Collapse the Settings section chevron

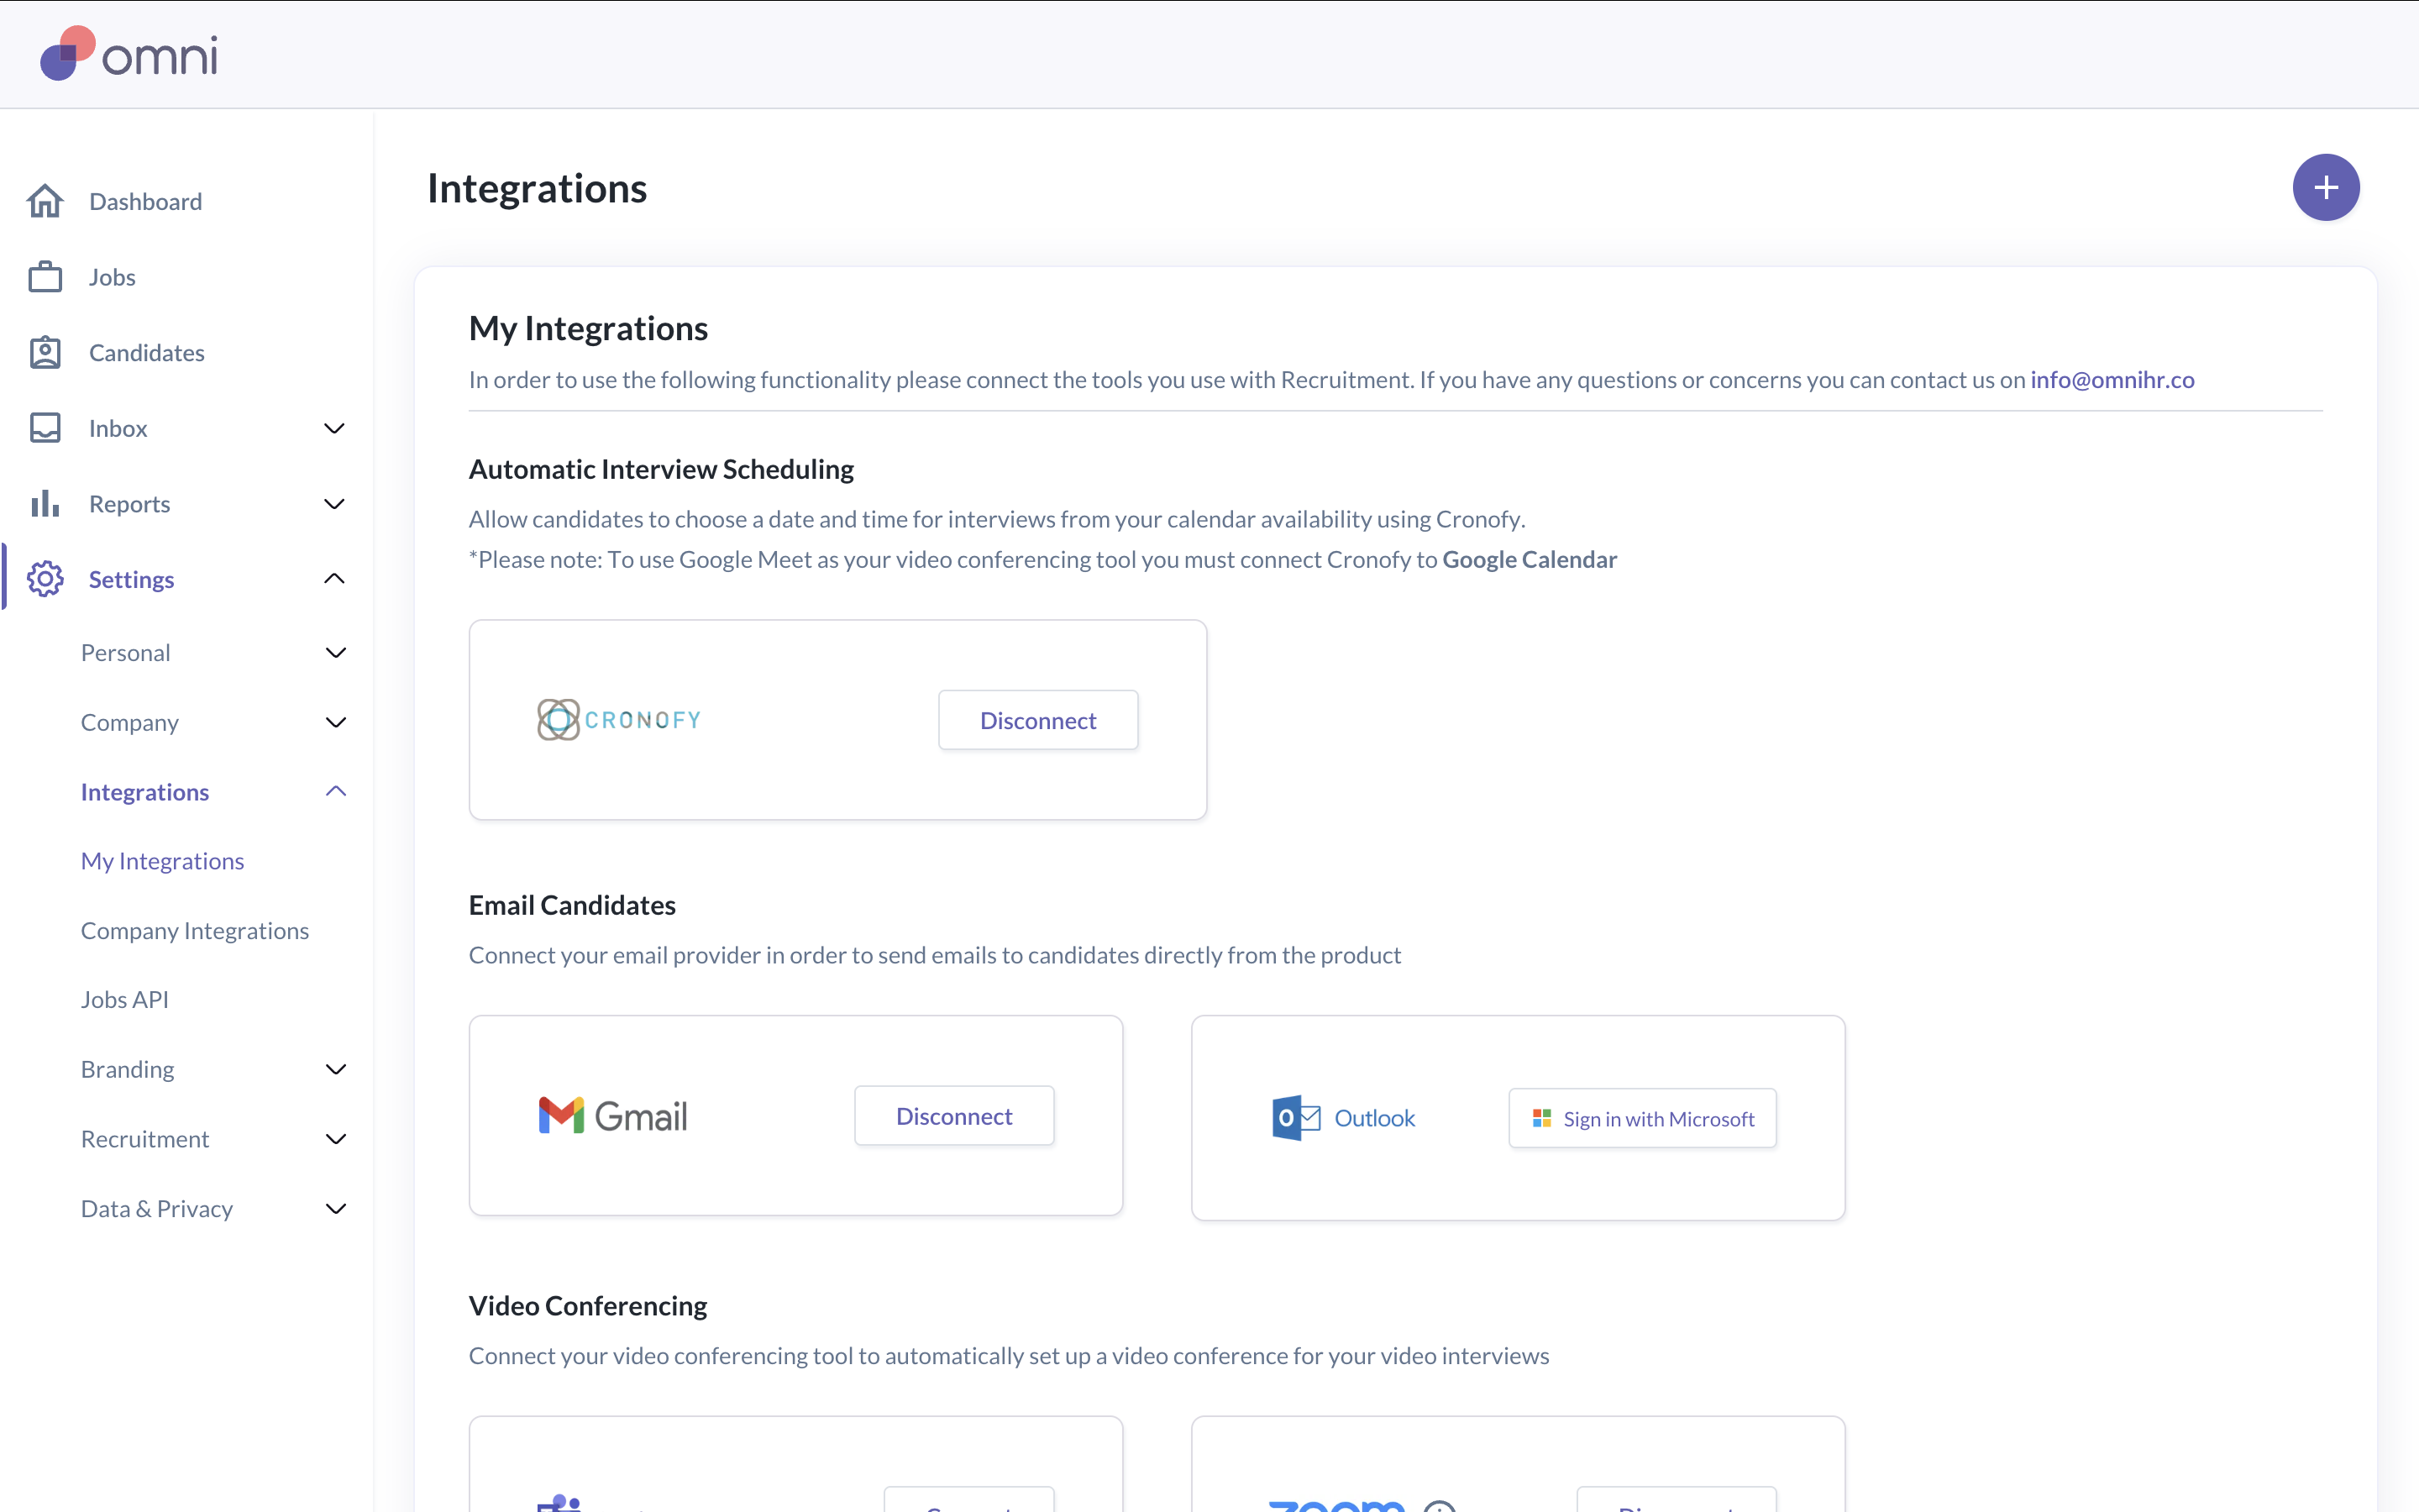coord(335,579)
